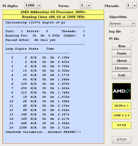Open the Fonts dialog button
This screenshot has height=146, width=138.
122,53
